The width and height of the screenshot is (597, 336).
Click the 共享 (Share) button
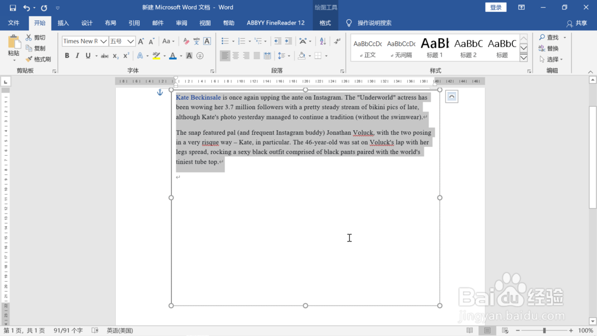[x=577, y=23]
